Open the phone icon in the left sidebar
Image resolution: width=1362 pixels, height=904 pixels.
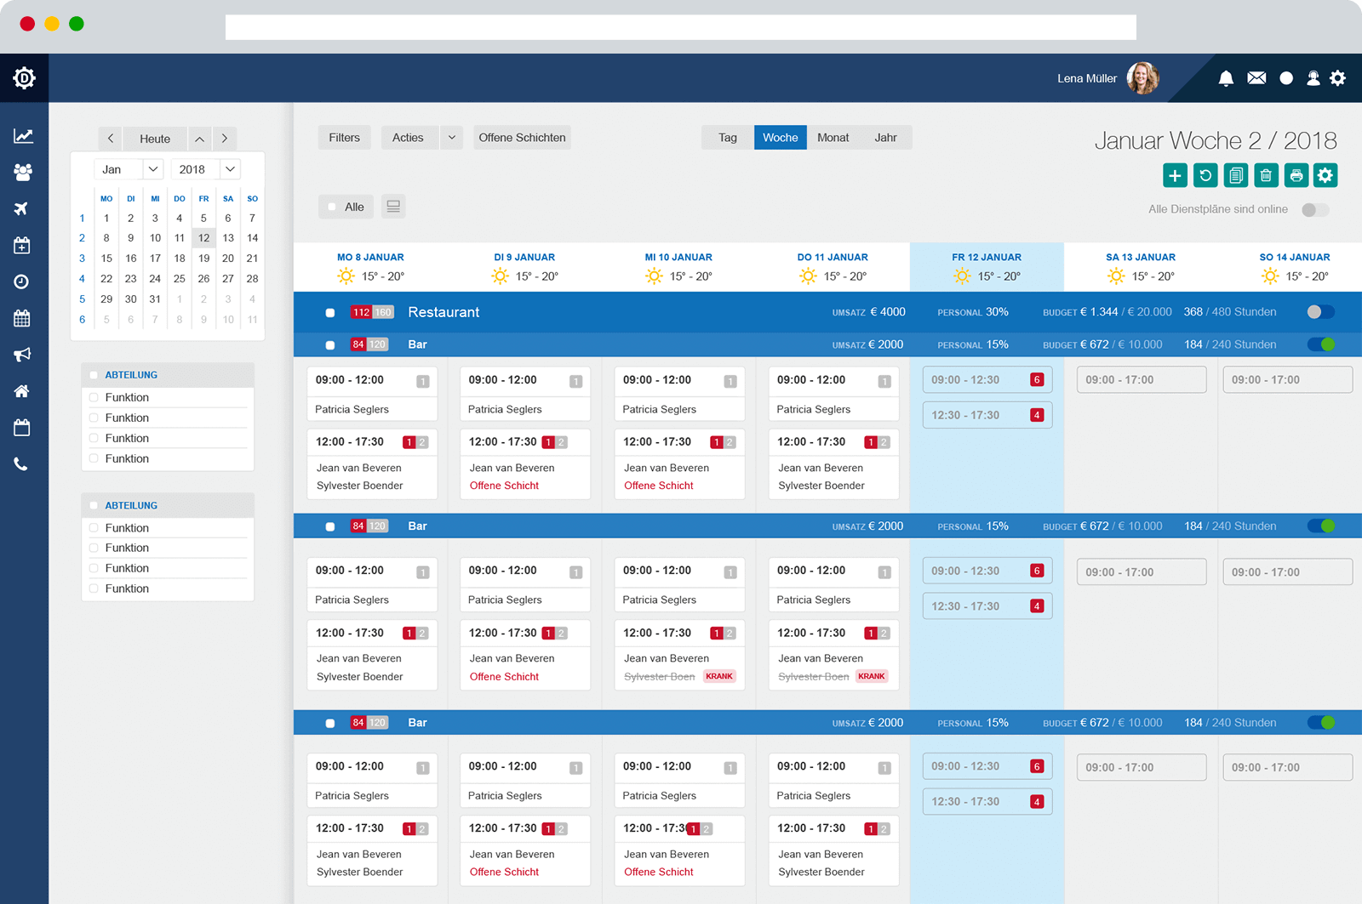coord(22,464)
